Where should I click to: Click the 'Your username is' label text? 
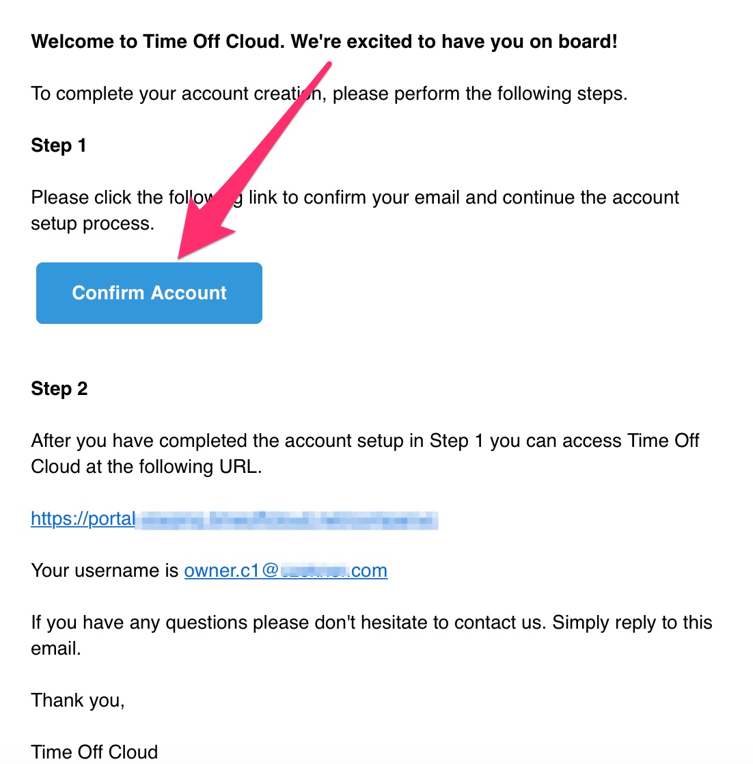pos(105,571)
